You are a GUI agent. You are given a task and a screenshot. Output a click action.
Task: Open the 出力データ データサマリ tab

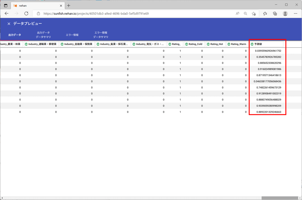[x=43, y=35]
